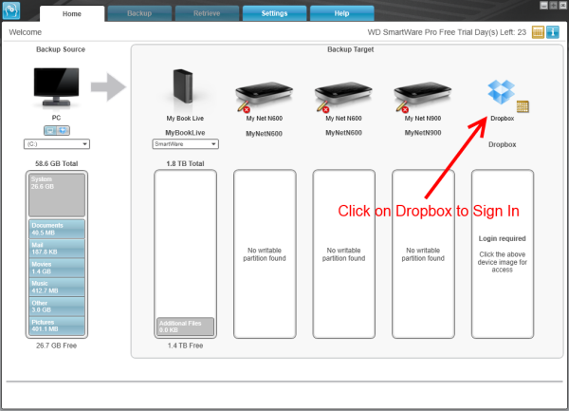Minimize the SmartWare window

543,5
